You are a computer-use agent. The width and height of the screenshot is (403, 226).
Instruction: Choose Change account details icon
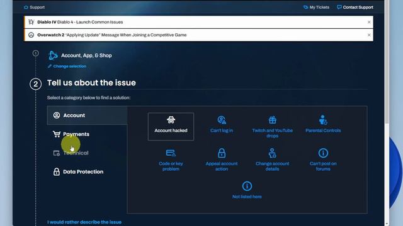click(273, 153)
